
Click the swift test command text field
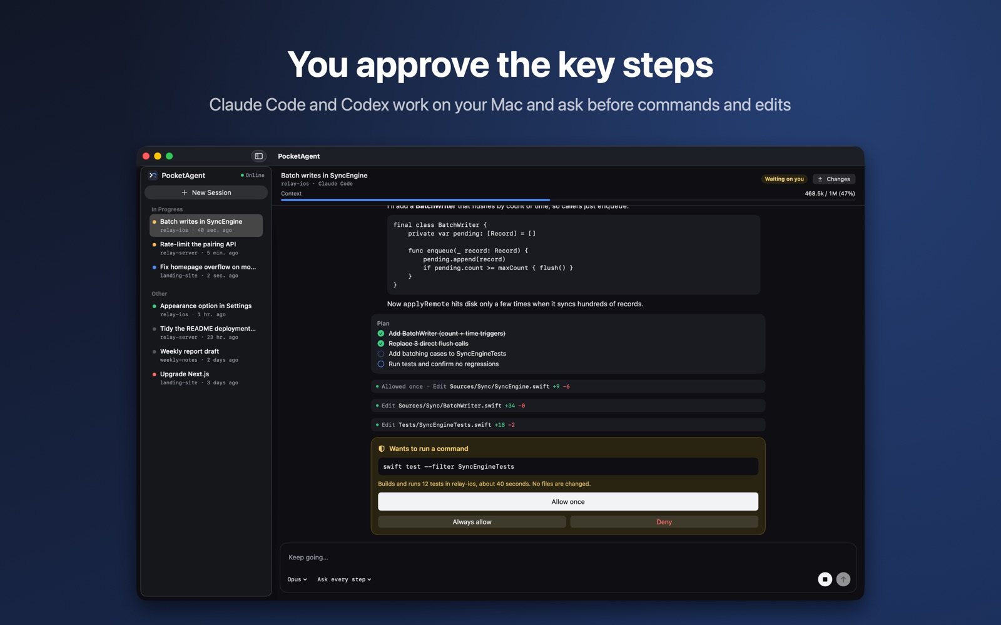(568, 467)
